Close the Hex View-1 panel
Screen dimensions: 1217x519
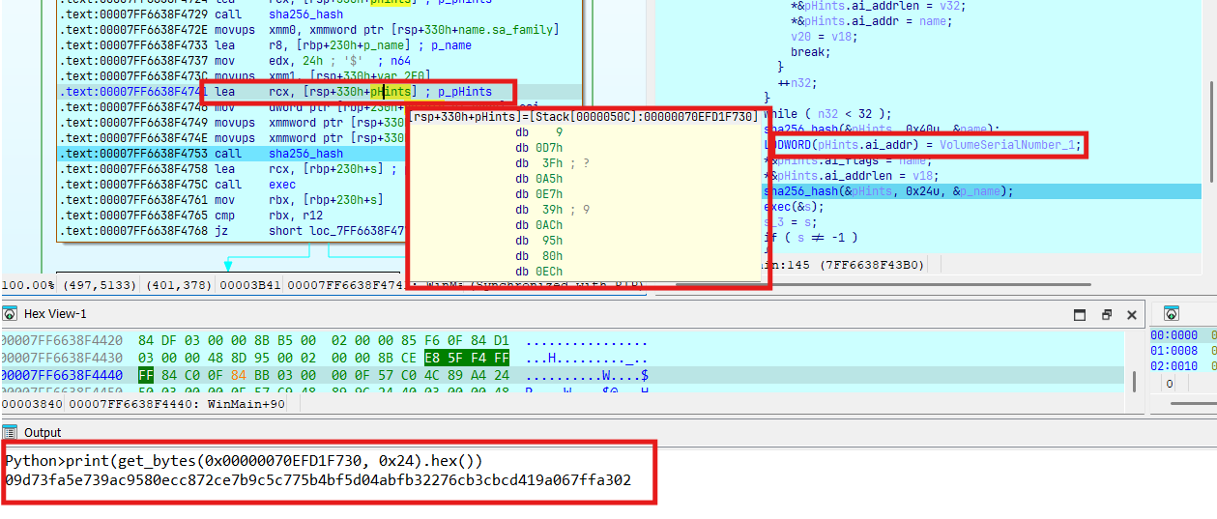[x=1131, y=315]
